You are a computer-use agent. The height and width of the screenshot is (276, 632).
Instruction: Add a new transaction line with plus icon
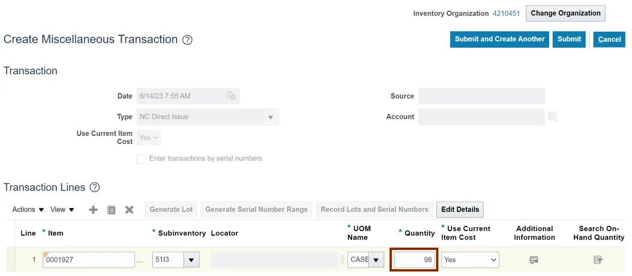(93, 210)
